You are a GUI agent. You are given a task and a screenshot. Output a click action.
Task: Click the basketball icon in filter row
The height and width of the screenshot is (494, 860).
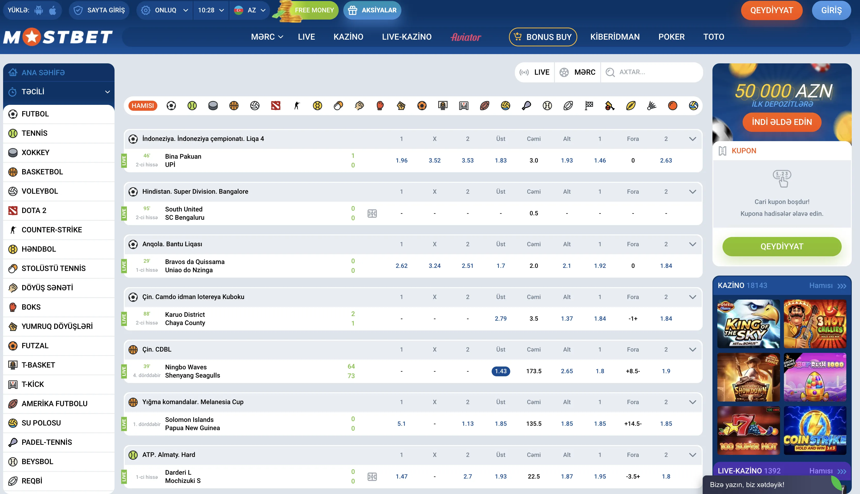coord(234,106)
